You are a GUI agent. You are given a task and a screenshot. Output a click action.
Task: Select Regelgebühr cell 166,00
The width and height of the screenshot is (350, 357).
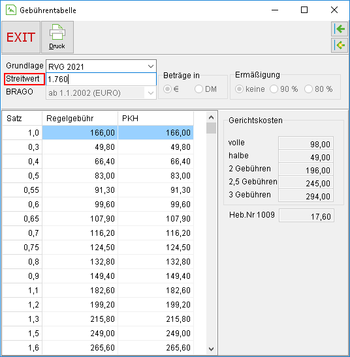(80, 132)
